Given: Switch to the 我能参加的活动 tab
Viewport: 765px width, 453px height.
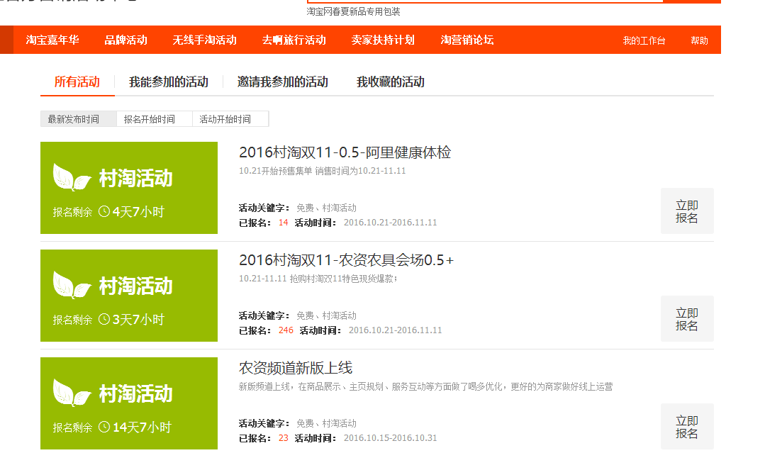Looking at the screenshot, I should 168,82.
